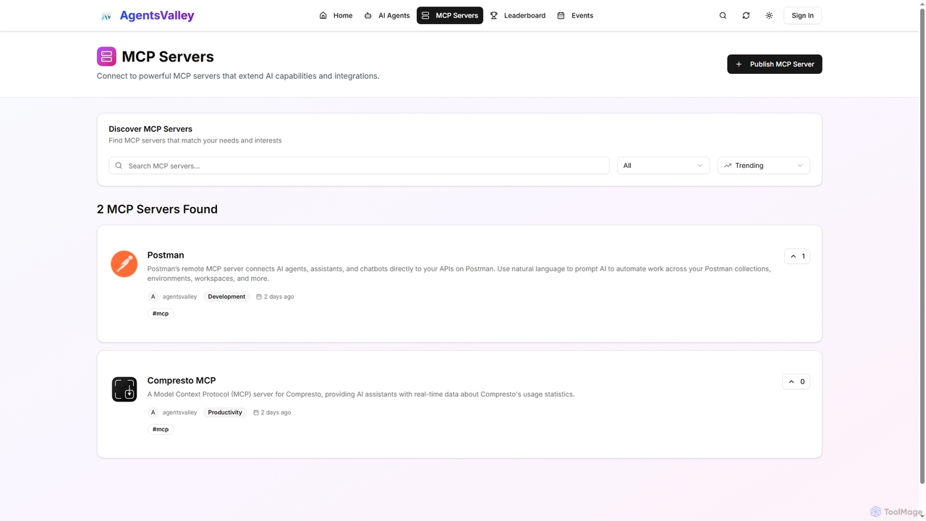This screenshot has width=926, height=521.
Task: Click Publish MCP Server button
Action: [x=774, y=64]
